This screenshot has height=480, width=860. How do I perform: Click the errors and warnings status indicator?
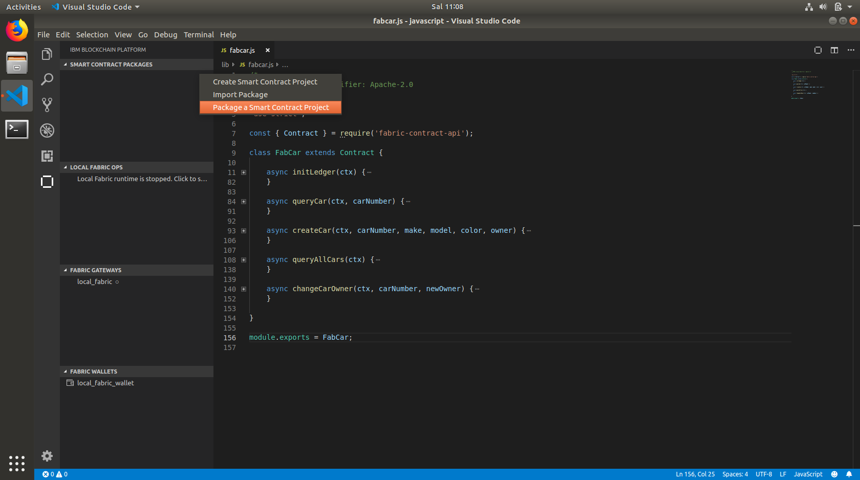[x=55, y=474]
